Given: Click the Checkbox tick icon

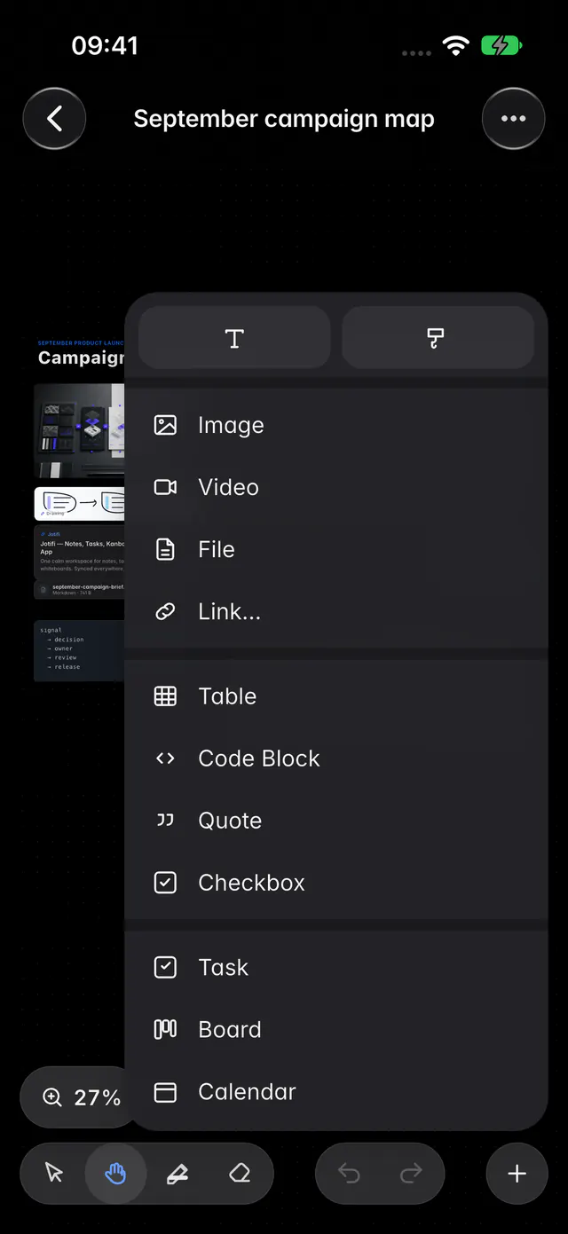Looking at the screenshot, I should point(165,883).
